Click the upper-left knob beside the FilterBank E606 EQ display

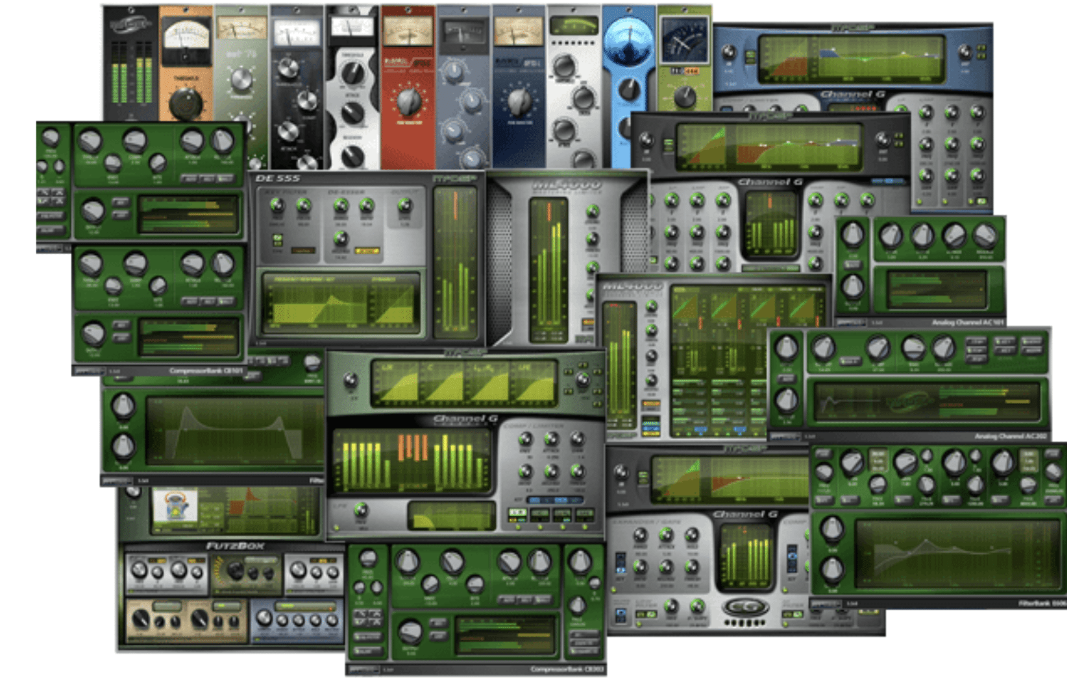coord(831,529)
